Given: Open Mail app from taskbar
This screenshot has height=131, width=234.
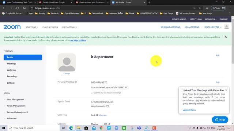Looking at the screenshot, I should pos(94,128).
